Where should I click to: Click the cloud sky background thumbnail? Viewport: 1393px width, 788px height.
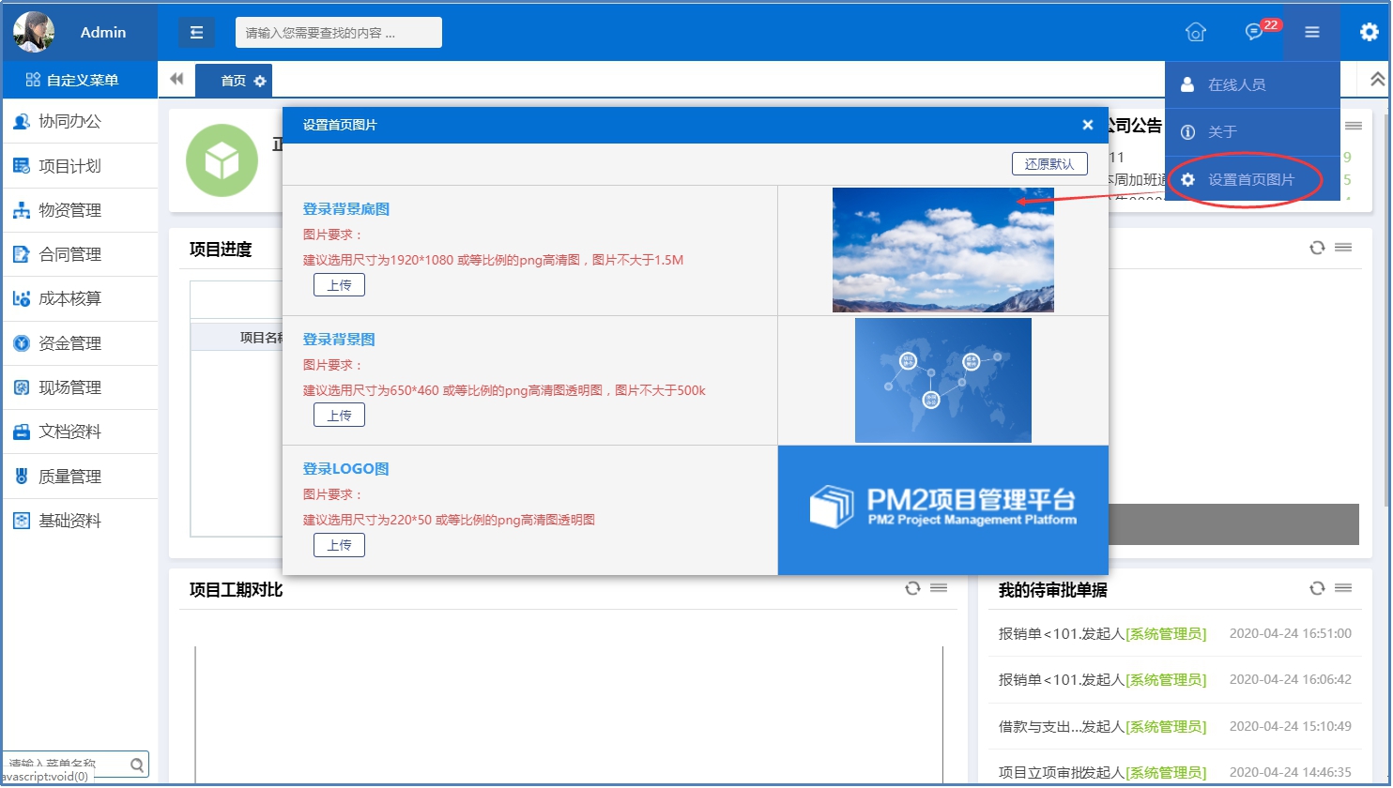[x=942, y=250]
